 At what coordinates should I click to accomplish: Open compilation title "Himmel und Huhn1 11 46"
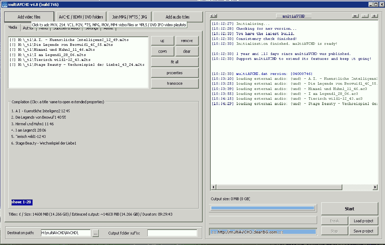[x=34, y=124]
